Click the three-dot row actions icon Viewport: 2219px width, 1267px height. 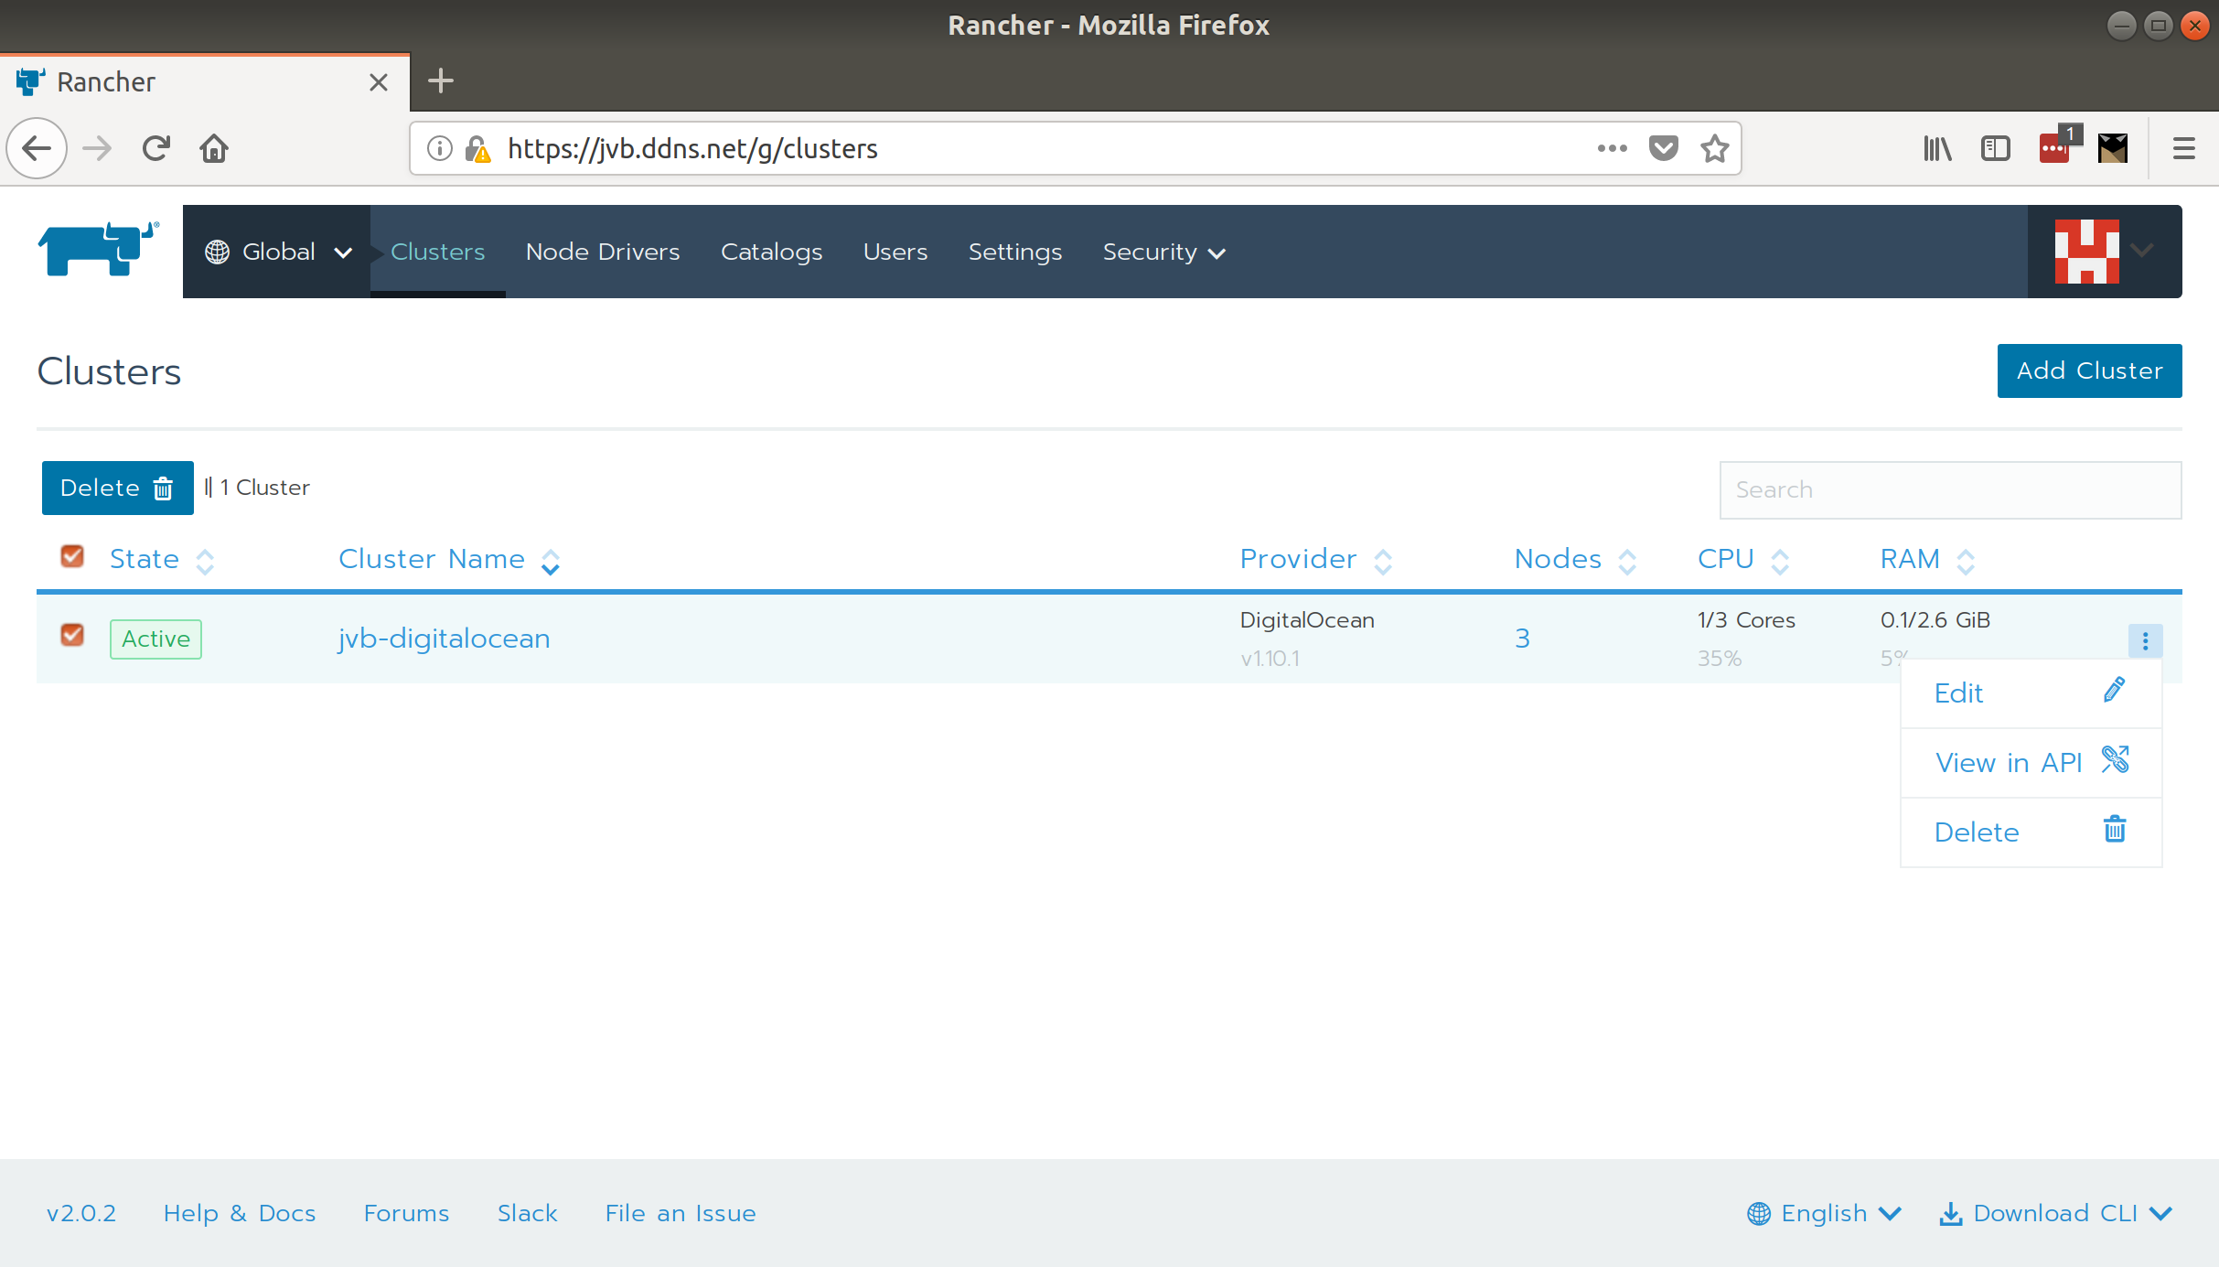(2145, 640)
